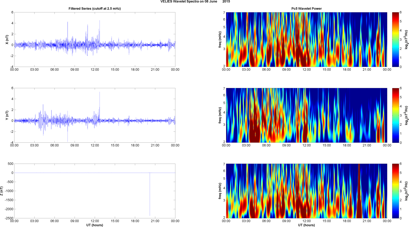Click the '-2000' tick label on the Z axis
Viewport: 409px width, 227px height.
coord(9,209)
